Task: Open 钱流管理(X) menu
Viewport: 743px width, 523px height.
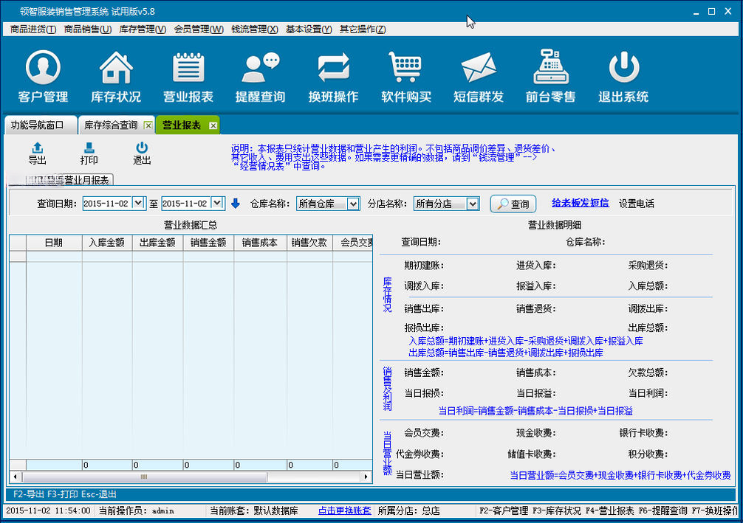Action: click(x=255, y=30)
